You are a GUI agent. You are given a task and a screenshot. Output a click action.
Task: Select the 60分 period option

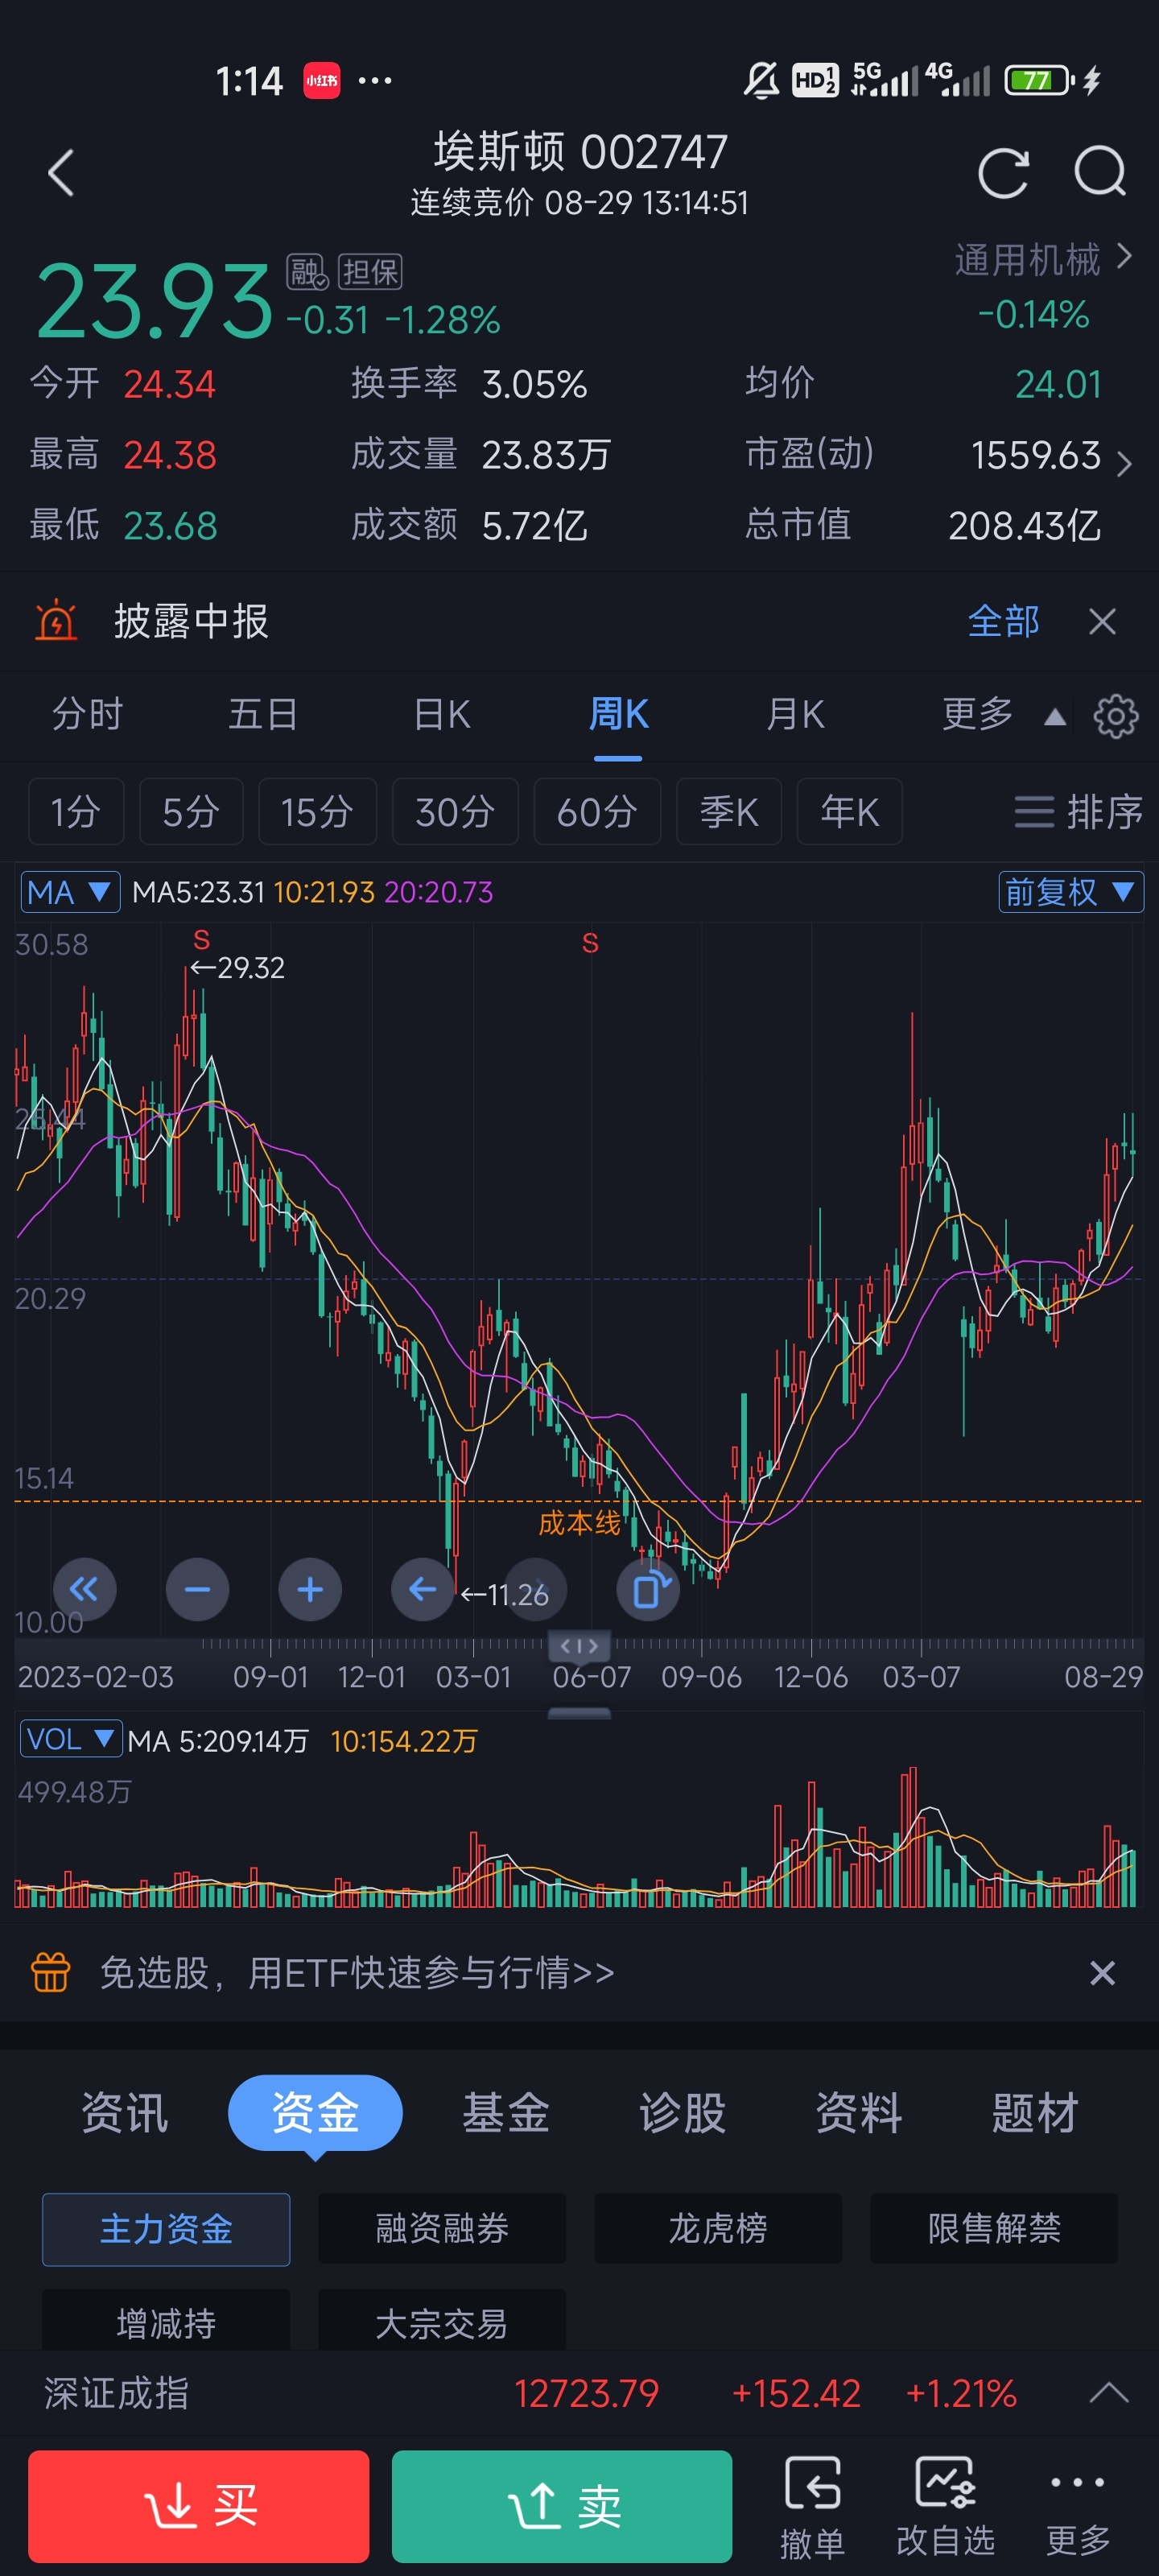[597, 811]
